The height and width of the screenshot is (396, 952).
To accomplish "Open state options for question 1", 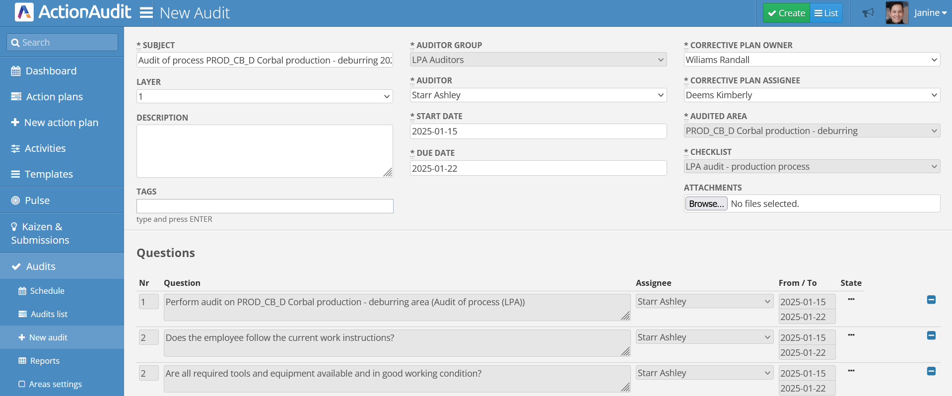I will pos(851,299).
